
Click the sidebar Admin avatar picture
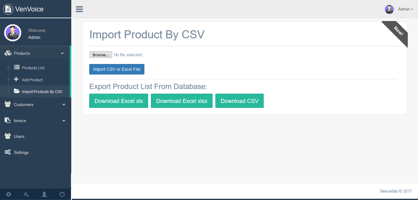[x=13, y=33]
